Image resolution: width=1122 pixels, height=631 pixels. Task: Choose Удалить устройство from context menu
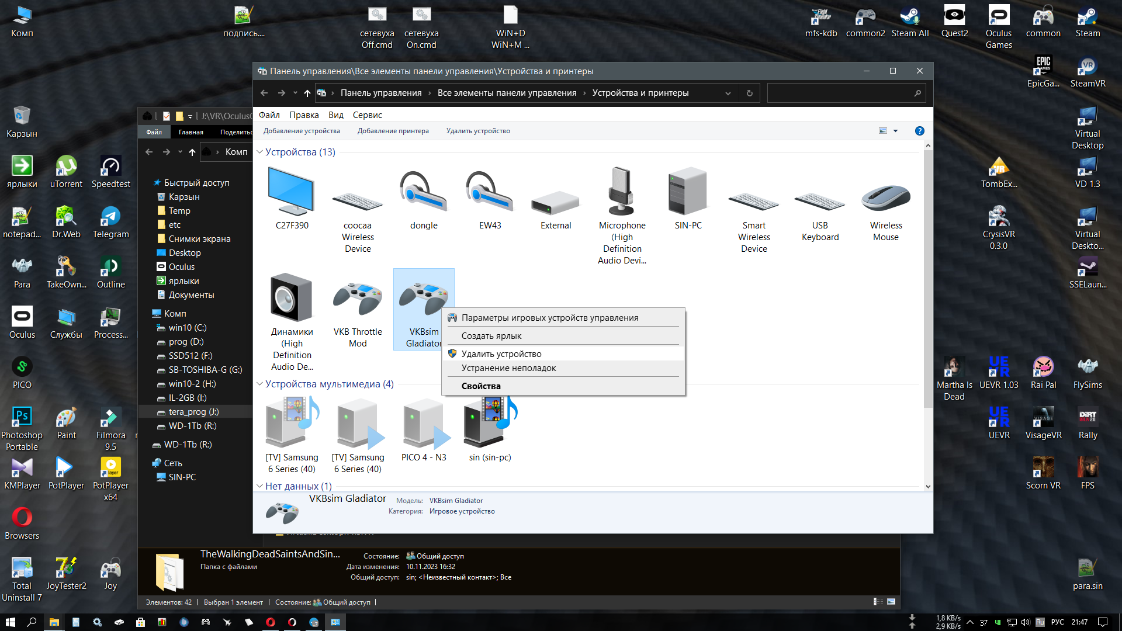pos(563,354)
